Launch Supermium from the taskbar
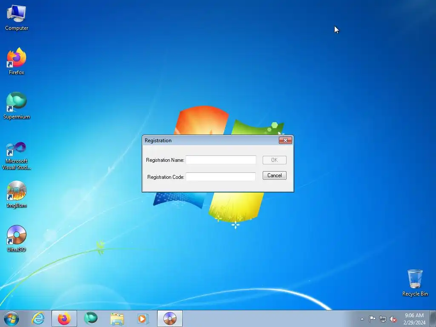Viewport: 436px width, 327px height. tap(91, 318)
